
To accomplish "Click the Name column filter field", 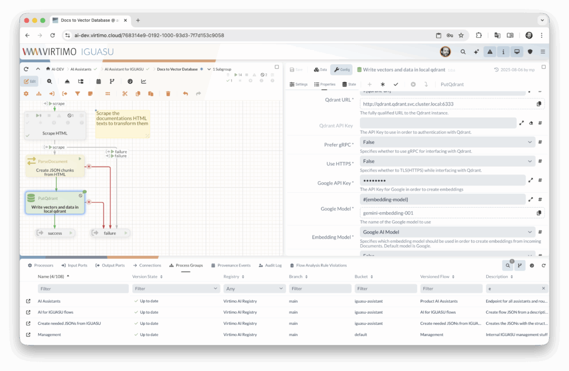I will pyautogui.click(x=83, y=289).
